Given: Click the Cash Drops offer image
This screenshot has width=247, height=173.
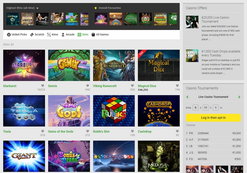Looking at the screenshot, I should point(192,56).
